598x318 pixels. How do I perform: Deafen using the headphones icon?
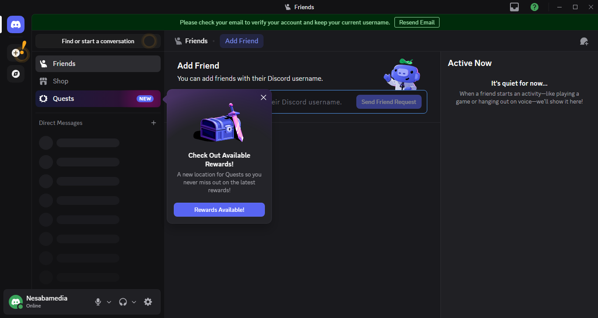[x=123, y=302]
